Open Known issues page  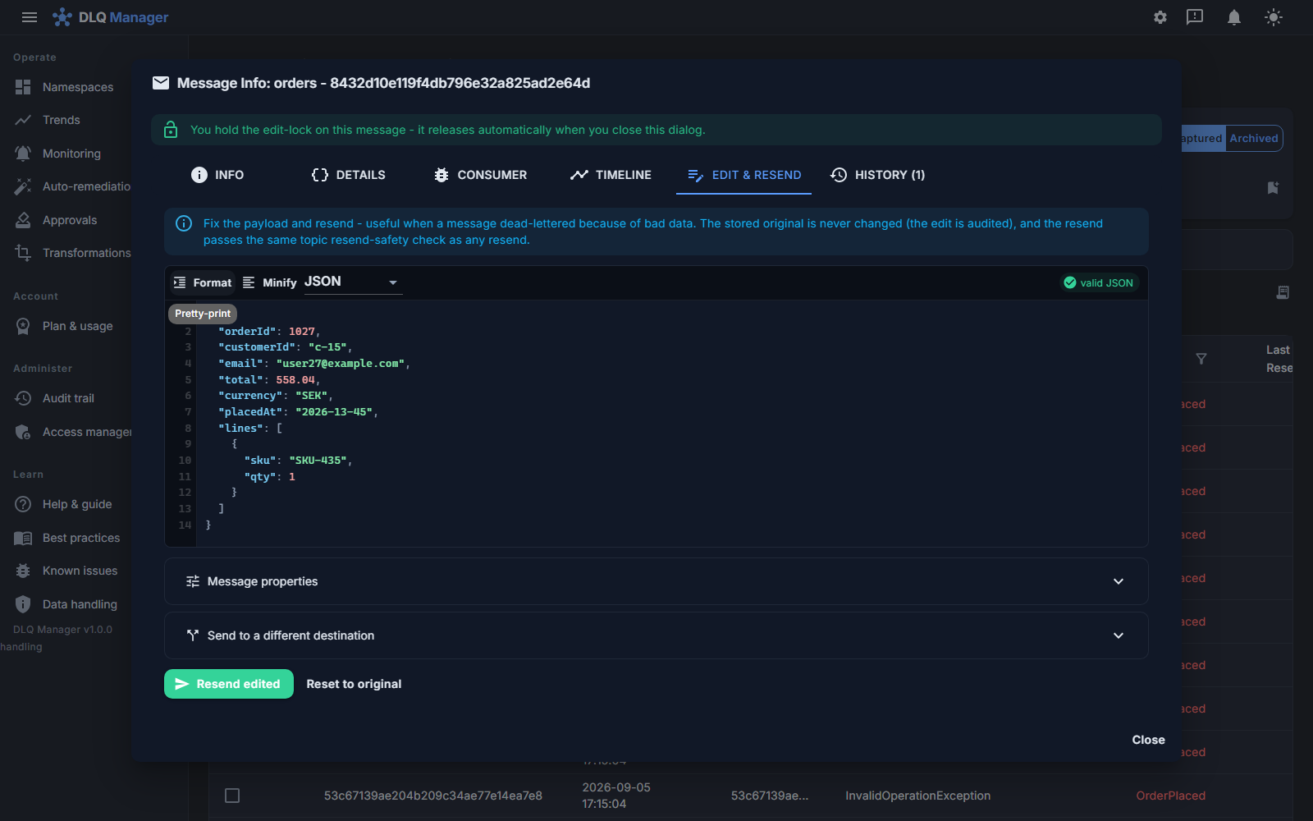click(x=66, y=571)
